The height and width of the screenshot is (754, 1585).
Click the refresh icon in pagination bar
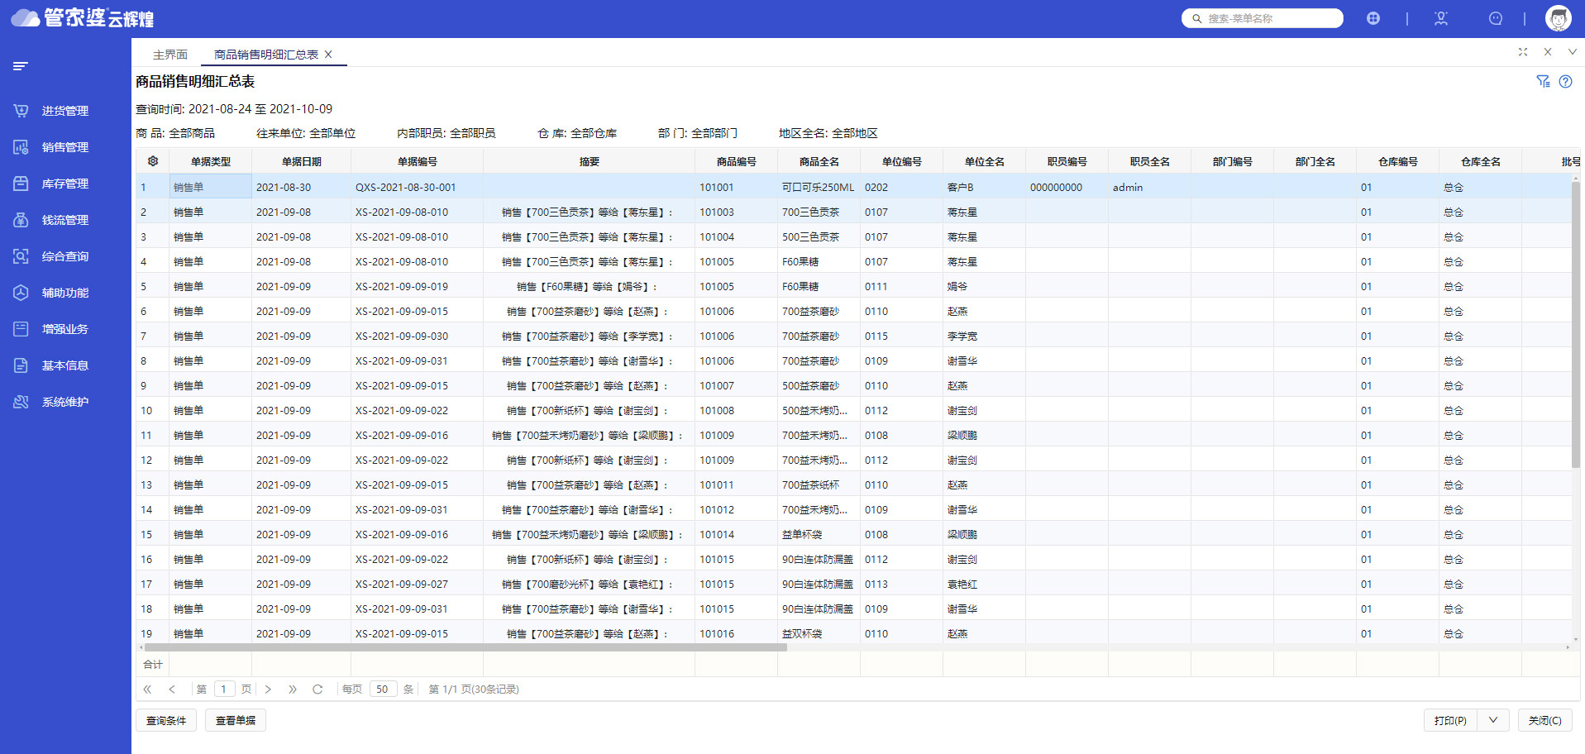point(317,689)
